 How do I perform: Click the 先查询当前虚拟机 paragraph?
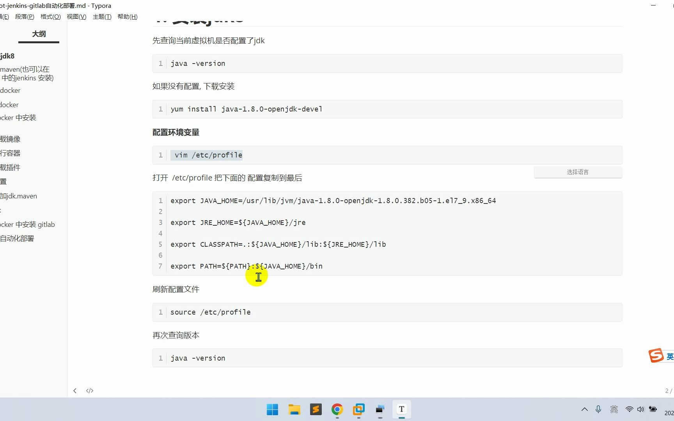[x=209, y=41]
